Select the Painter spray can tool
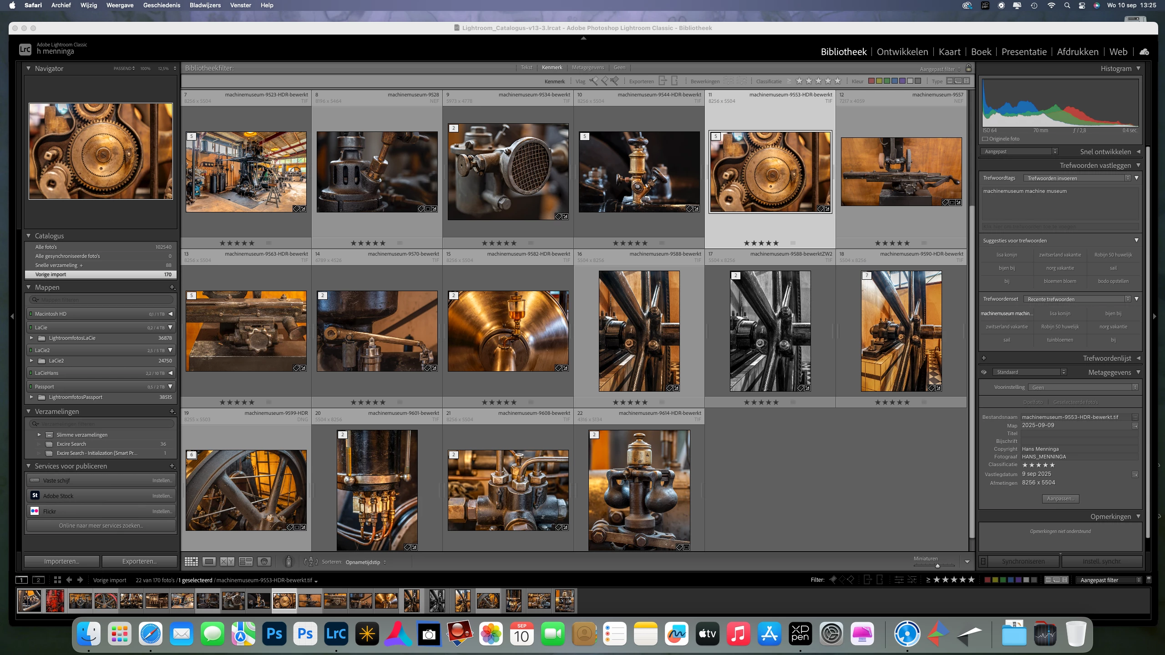Screen dimensions: 1165x655 coord(289,562)
